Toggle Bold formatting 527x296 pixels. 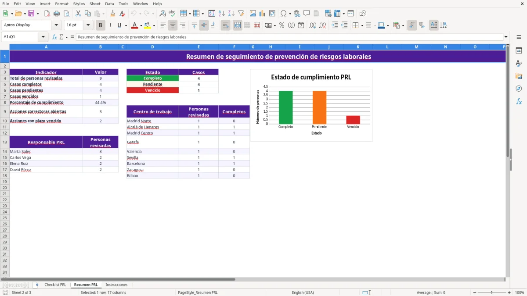coord(101,25)
